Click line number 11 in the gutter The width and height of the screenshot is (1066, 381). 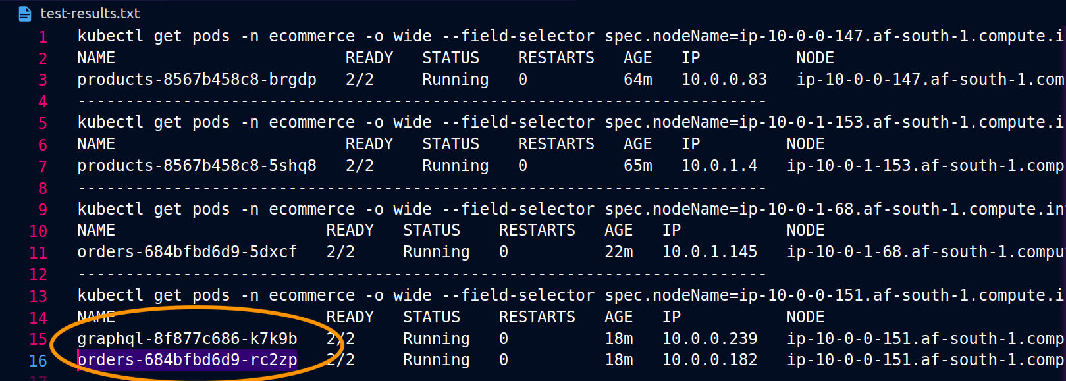(x=38, y=253)
